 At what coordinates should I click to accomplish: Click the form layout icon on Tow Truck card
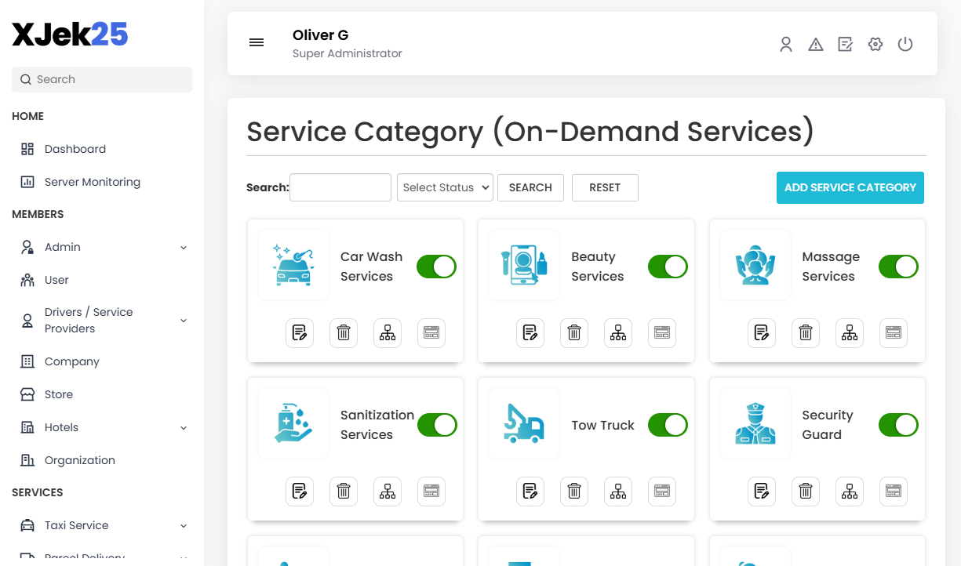click(661, 491)
